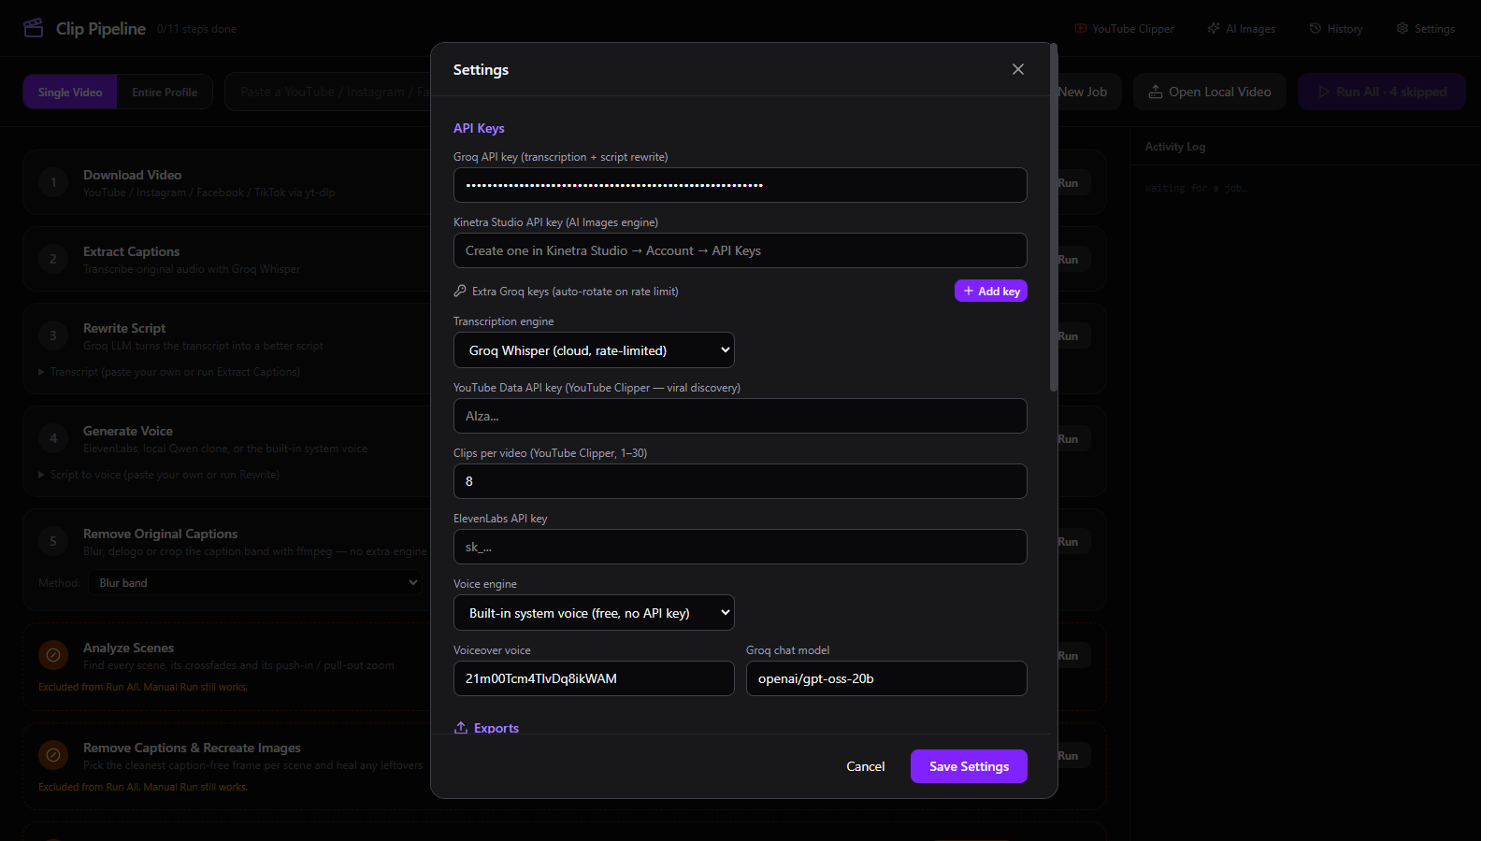This screenshot has width=1496, height=841.
Task: Open the AI Images page
Action: click(1241, 29)
